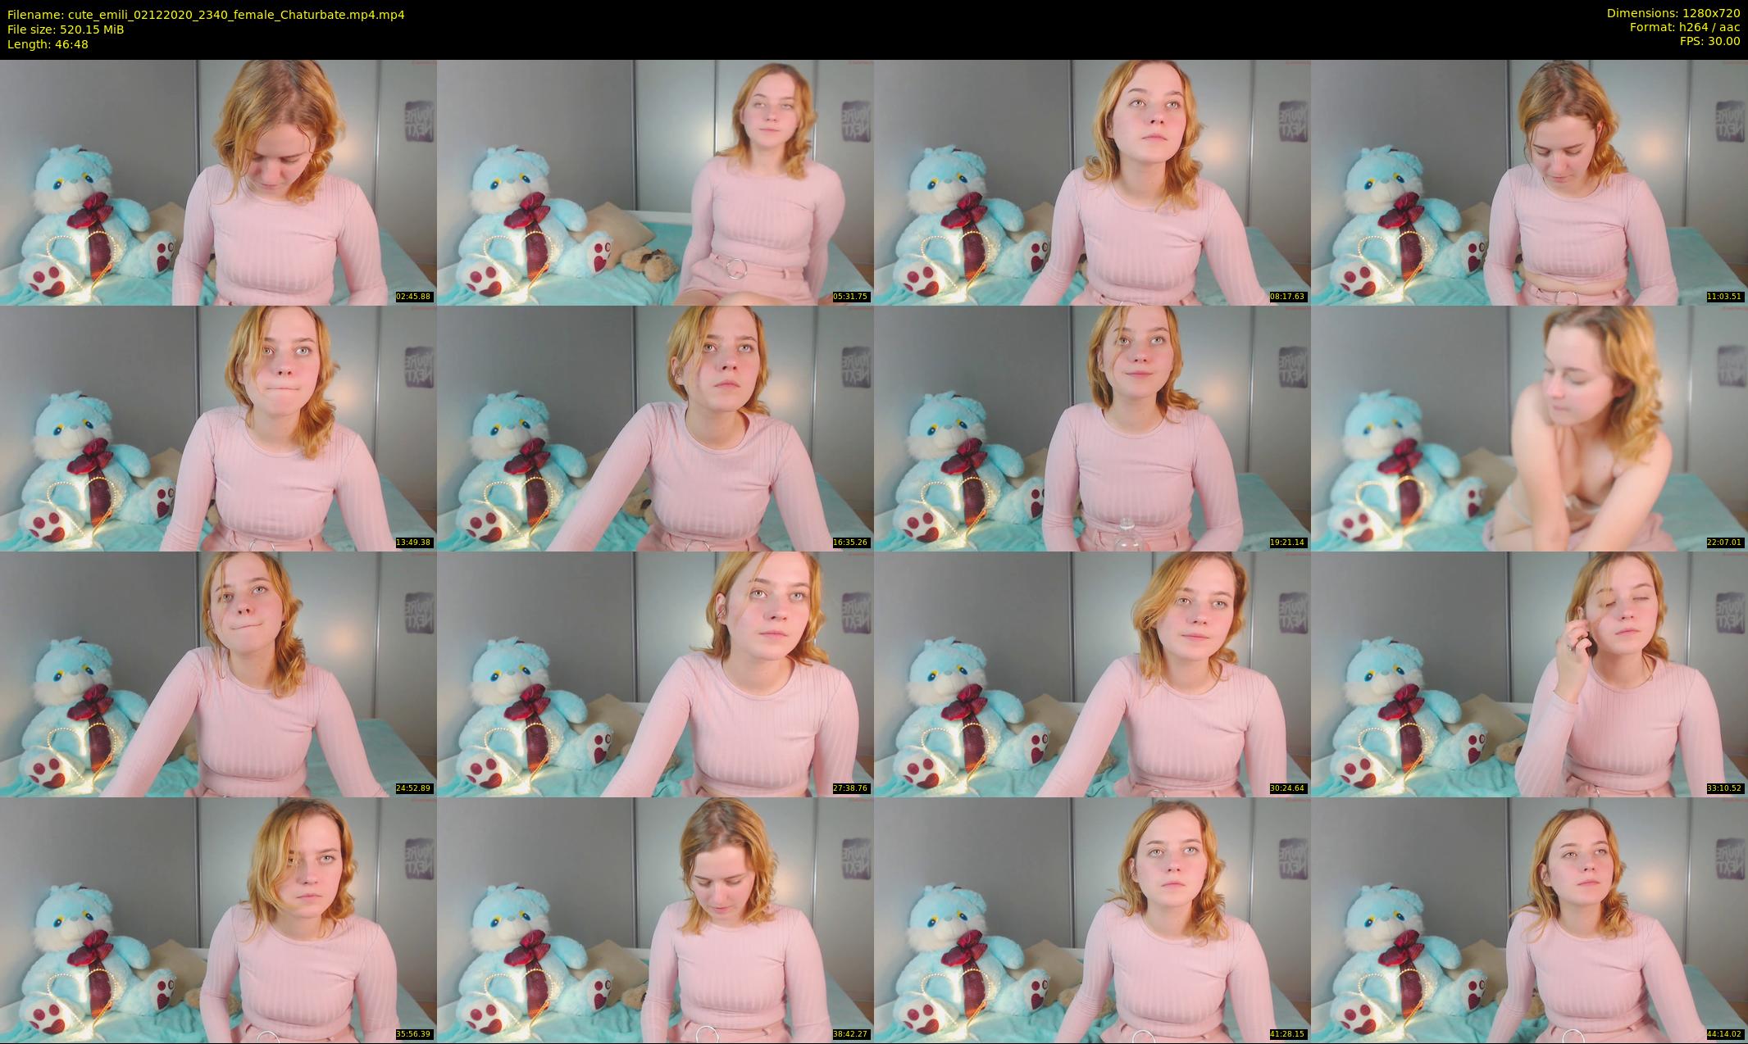Click the FPS 30.00 label

click(1709, 41)
